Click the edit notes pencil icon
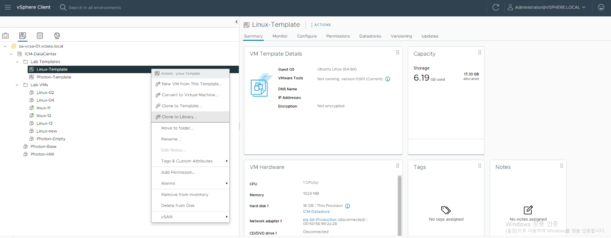The height and width of the screenshot is (238, 611). point(528,210)
